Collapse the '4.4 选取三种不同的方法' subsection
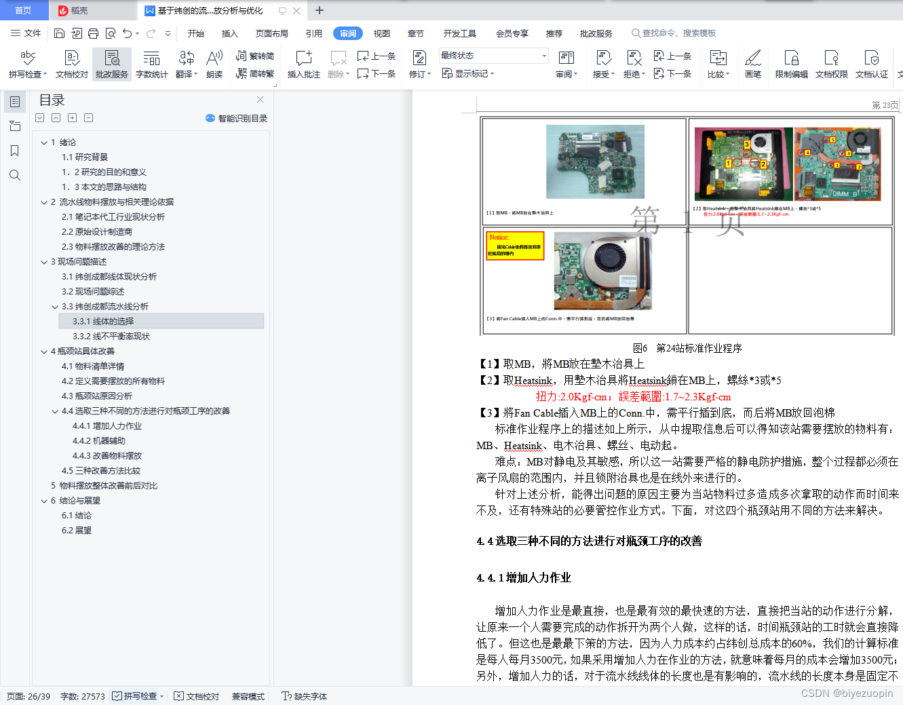The image size is (903, 705). click(55, 411)
